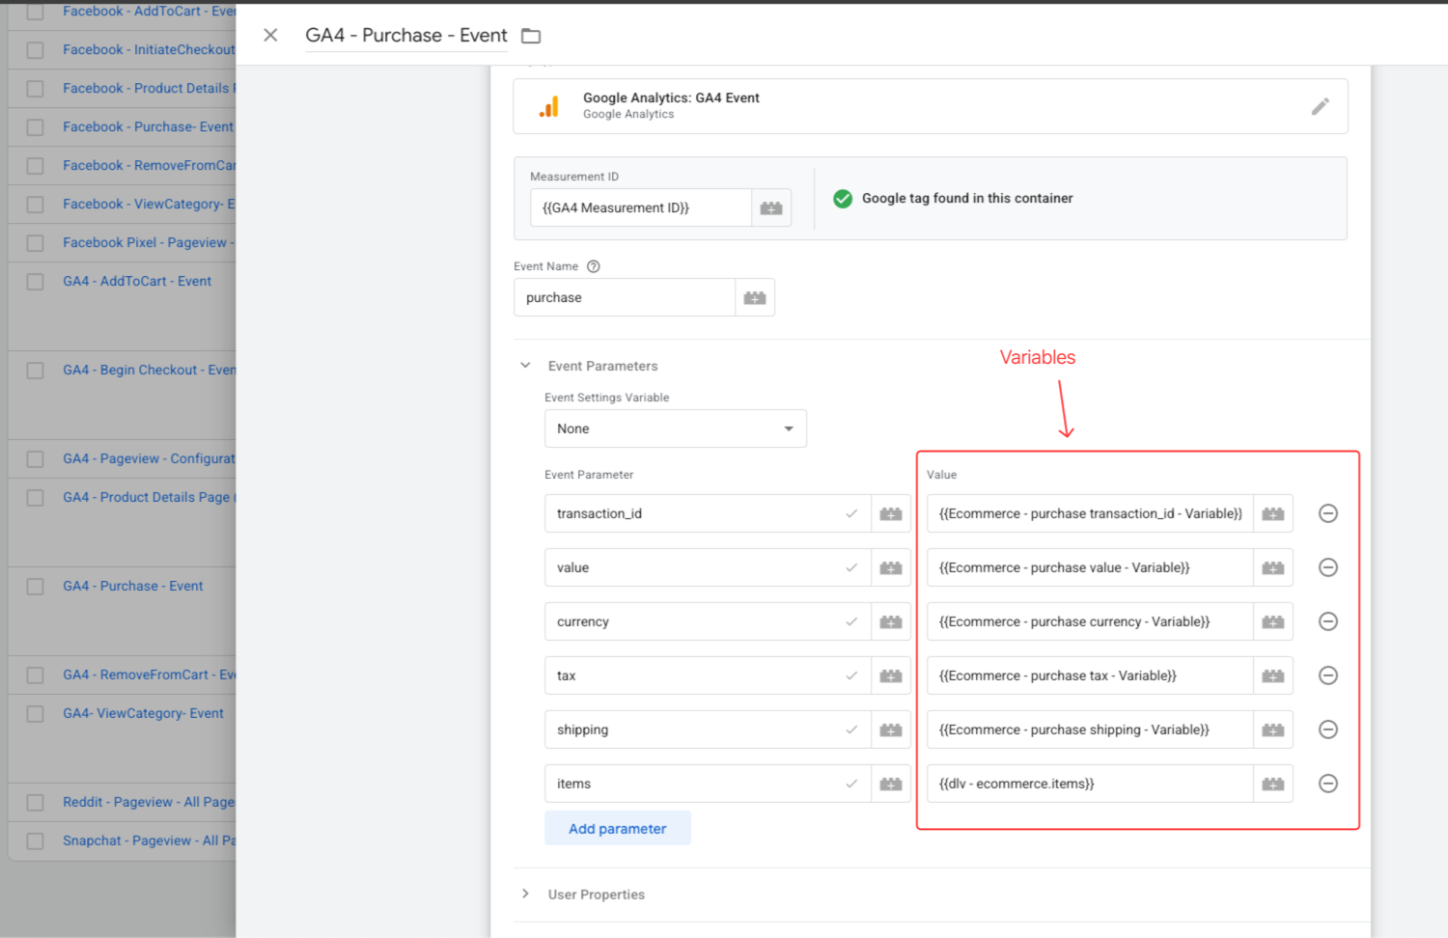Click the Add parameter button

coord(617,828)
